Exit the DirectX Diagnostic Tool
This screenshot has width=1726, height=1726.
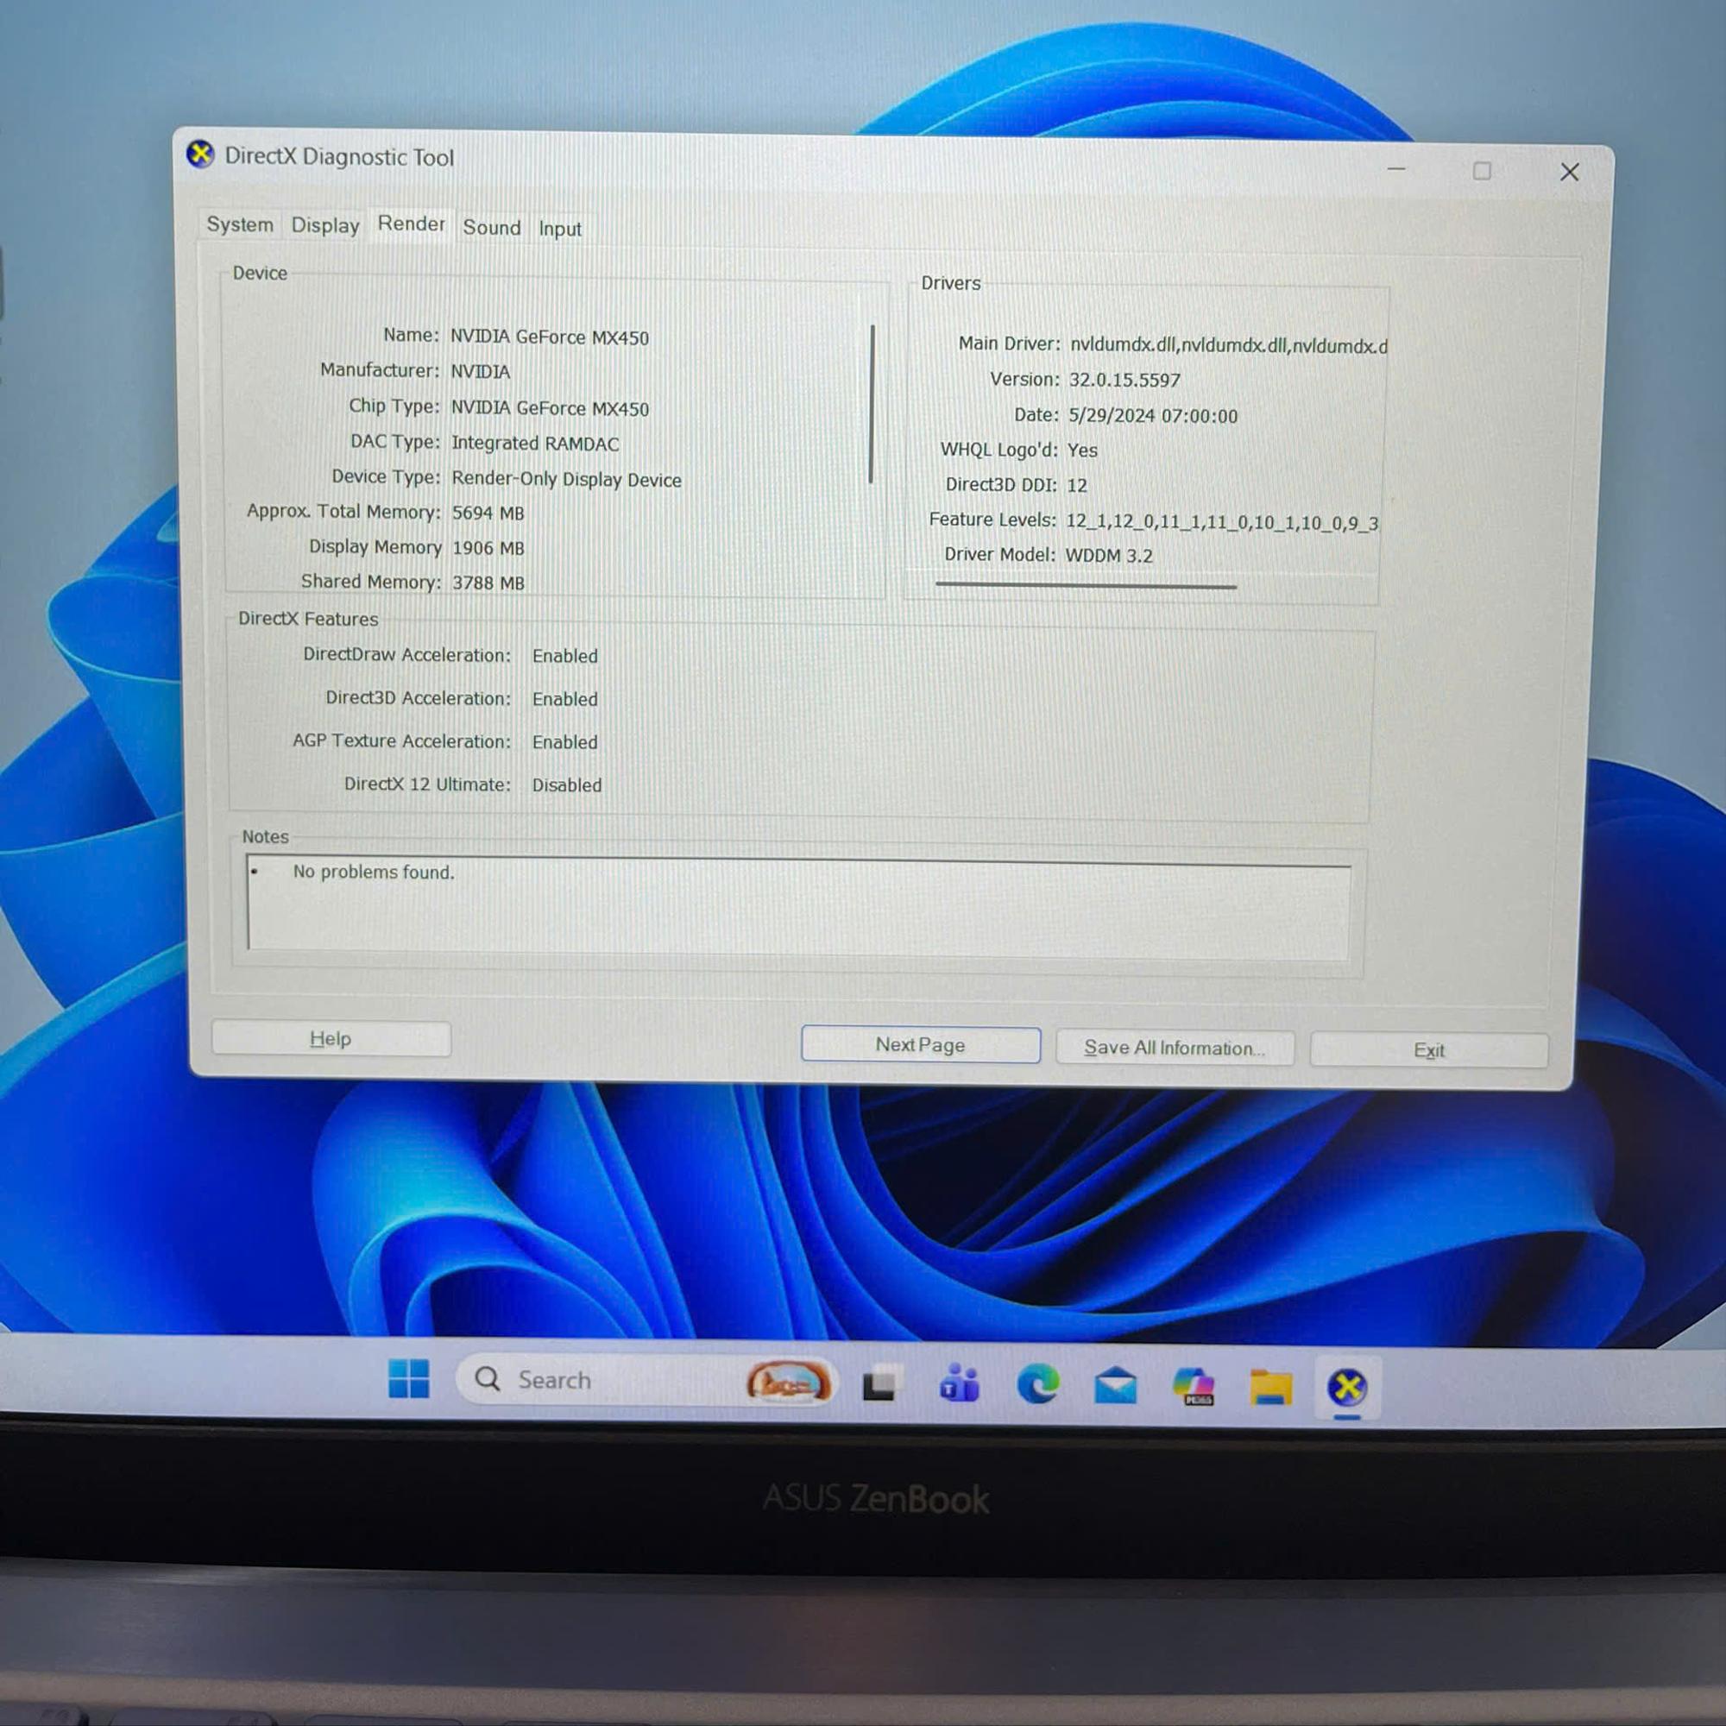click(1429, 1049)
